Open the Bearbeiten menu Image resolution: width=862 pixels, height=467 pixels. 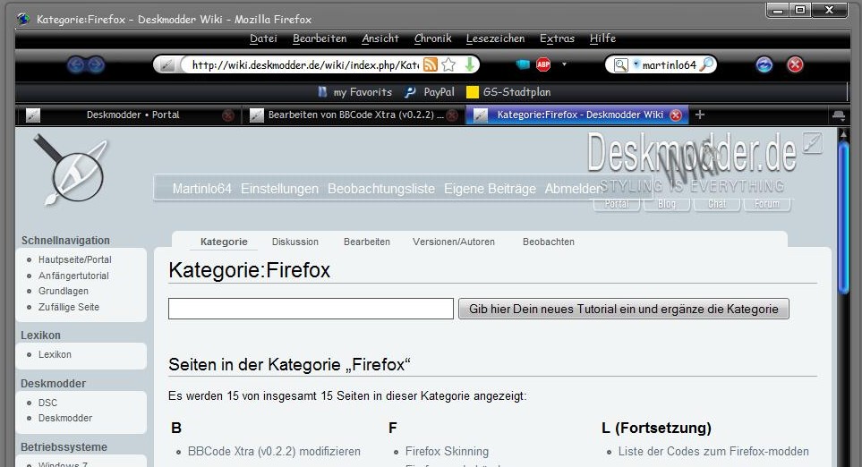tap(320, 38)
